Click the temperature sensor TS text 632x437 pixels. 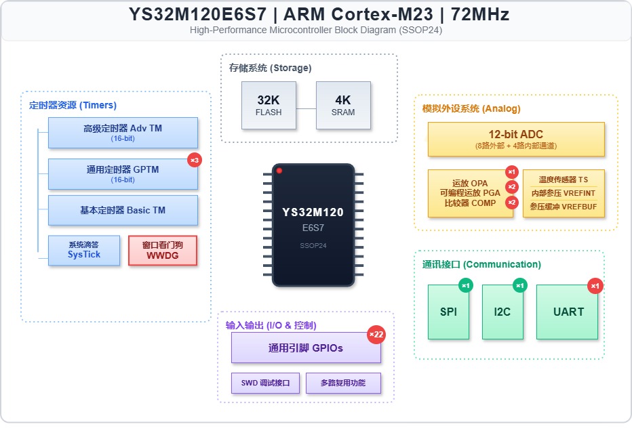(564, 180)
